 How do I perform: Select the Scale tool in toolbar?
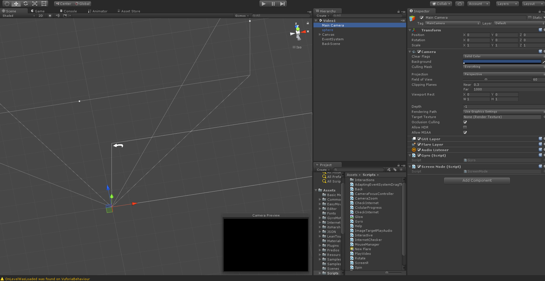click(x=35, y=4)
